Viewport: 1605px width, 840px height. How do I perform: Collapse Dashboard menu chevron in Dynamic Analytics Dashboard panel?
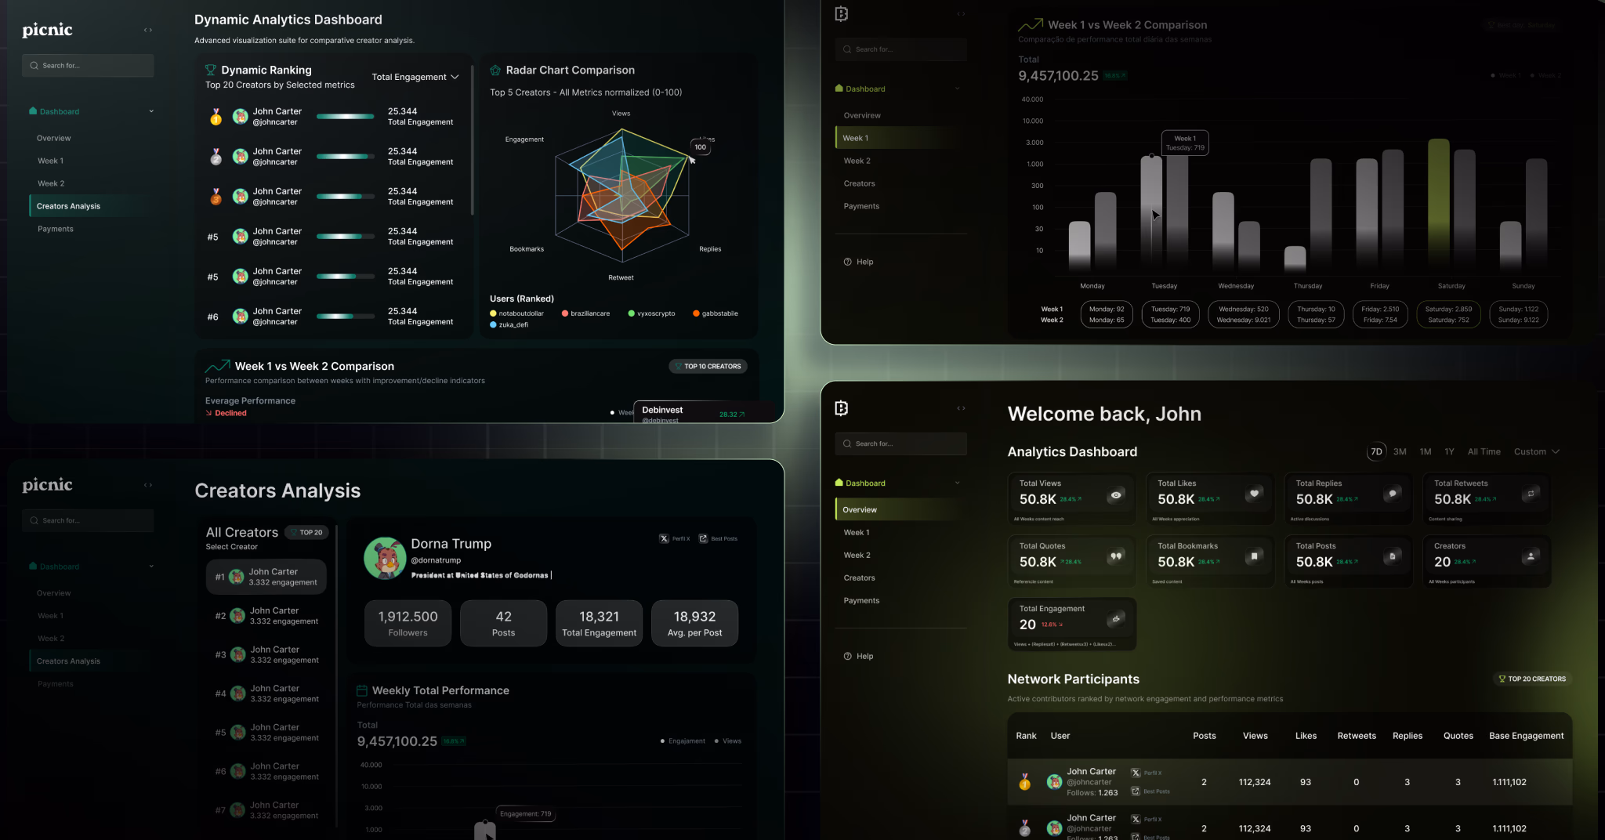151,111
